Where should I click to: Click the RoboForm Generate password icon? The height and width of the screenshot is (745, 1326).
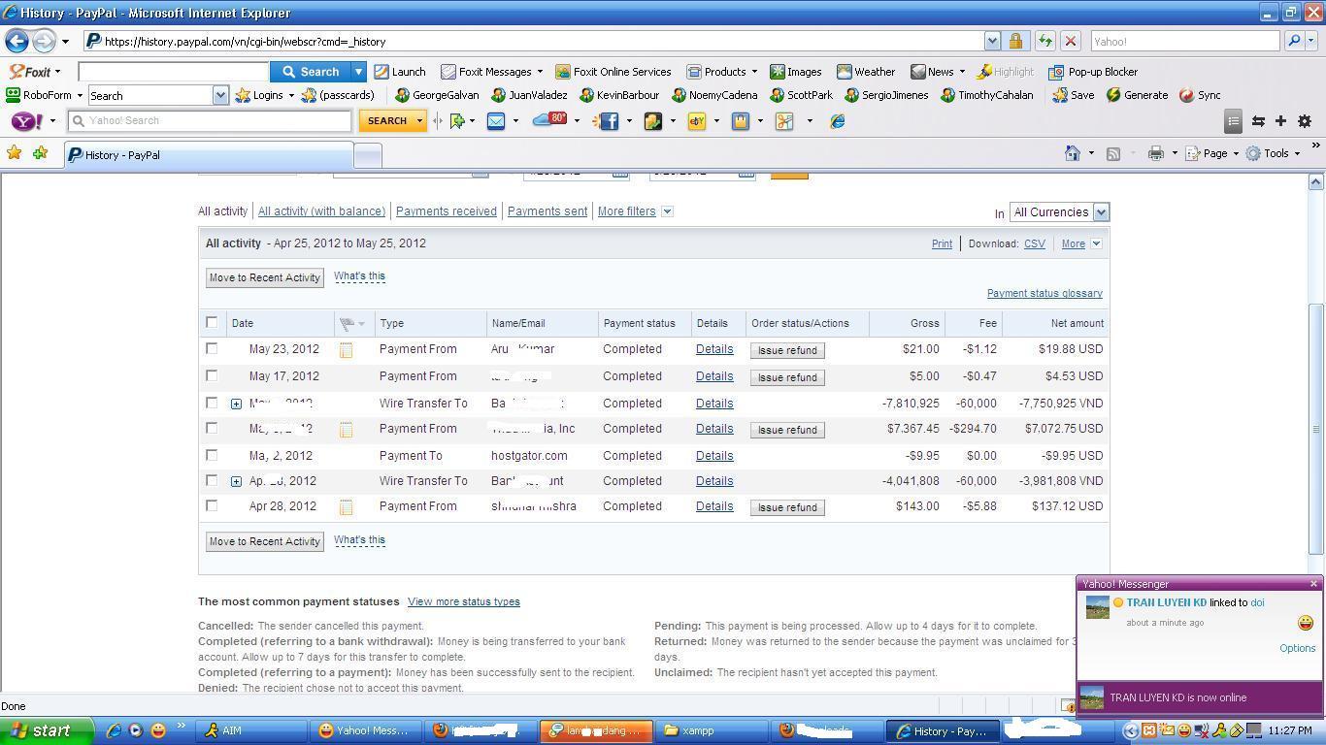pyautogui.click(x=1137, y=95)
